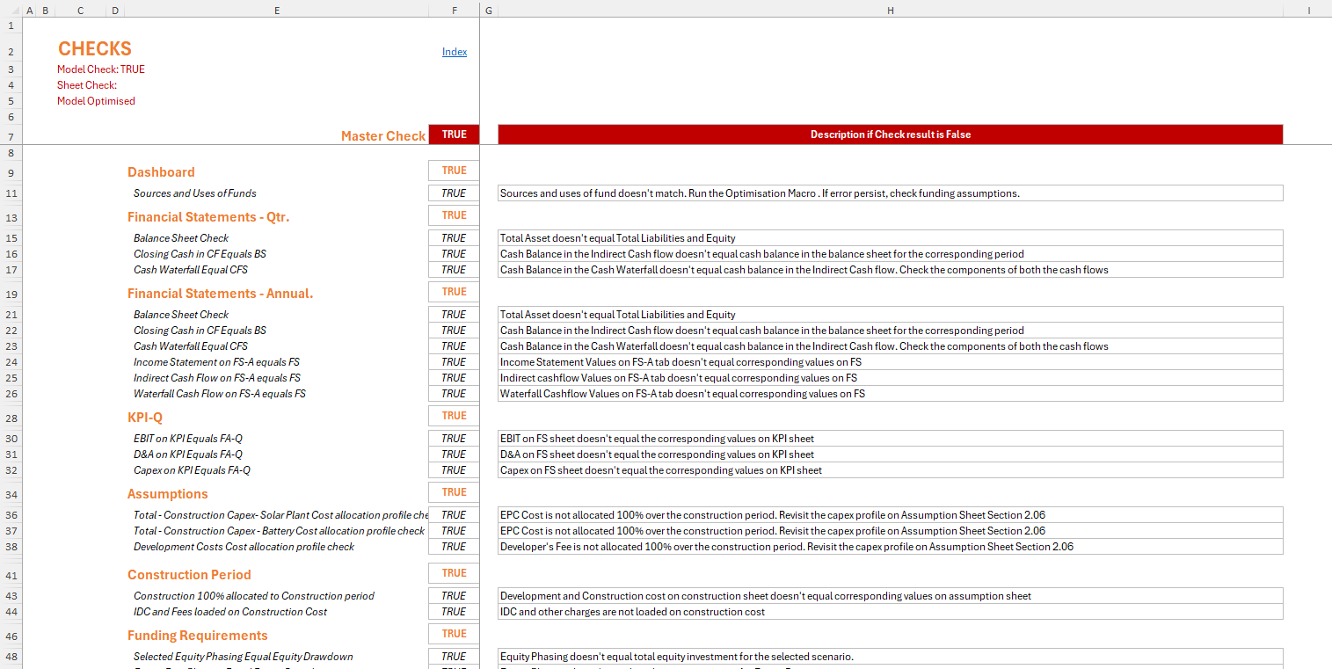Select the Sources and Uses of Funds label
The image size is (1332, 669).
click(x=195, y=193)
